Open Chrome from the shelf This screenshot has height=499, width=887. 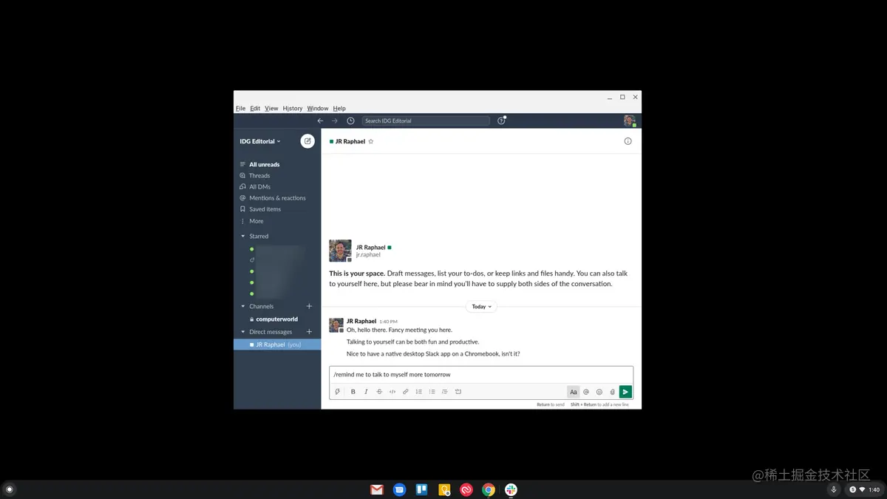pyautogui.click(x=489, y=489)
